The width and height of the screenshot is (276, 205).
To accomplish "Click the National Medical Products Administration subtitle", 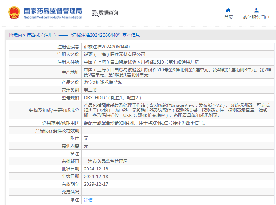I will (x=53, y=17).
